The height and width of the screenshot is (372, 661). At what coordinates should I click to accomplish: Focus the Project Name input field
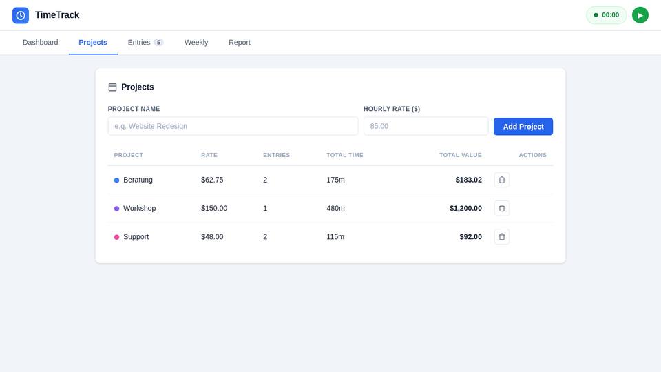pos(233,126)
